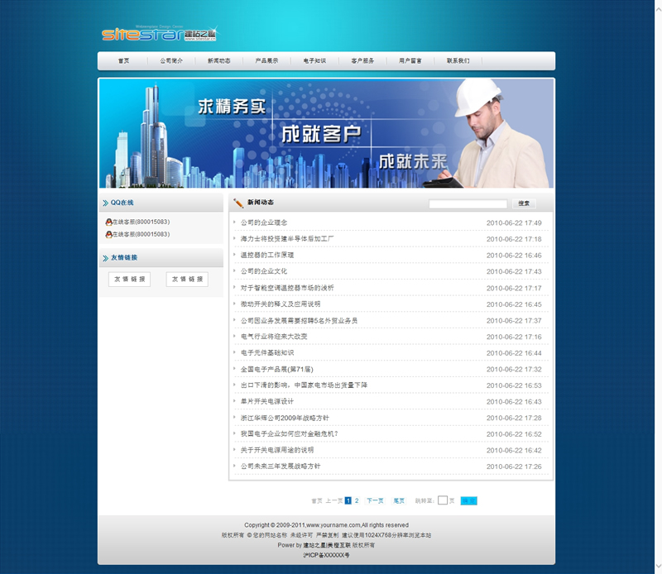
Task: Click the arrow bullet before 公司的企业理念
Action: click(235, 222)
